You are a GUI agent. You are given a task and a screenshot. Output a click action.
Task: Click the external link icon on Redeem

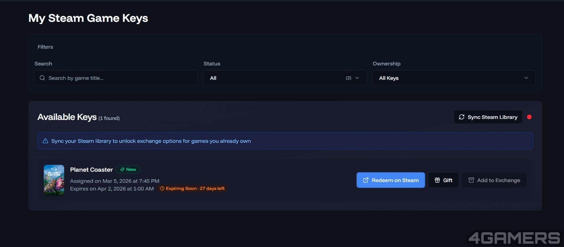366,180
